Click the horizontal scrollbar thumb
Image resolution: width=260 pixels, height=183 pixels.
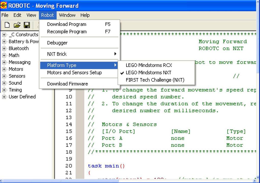(60, 181)
